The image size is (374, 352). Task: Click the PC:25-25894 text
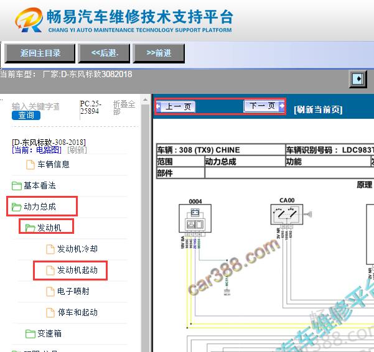91,108
